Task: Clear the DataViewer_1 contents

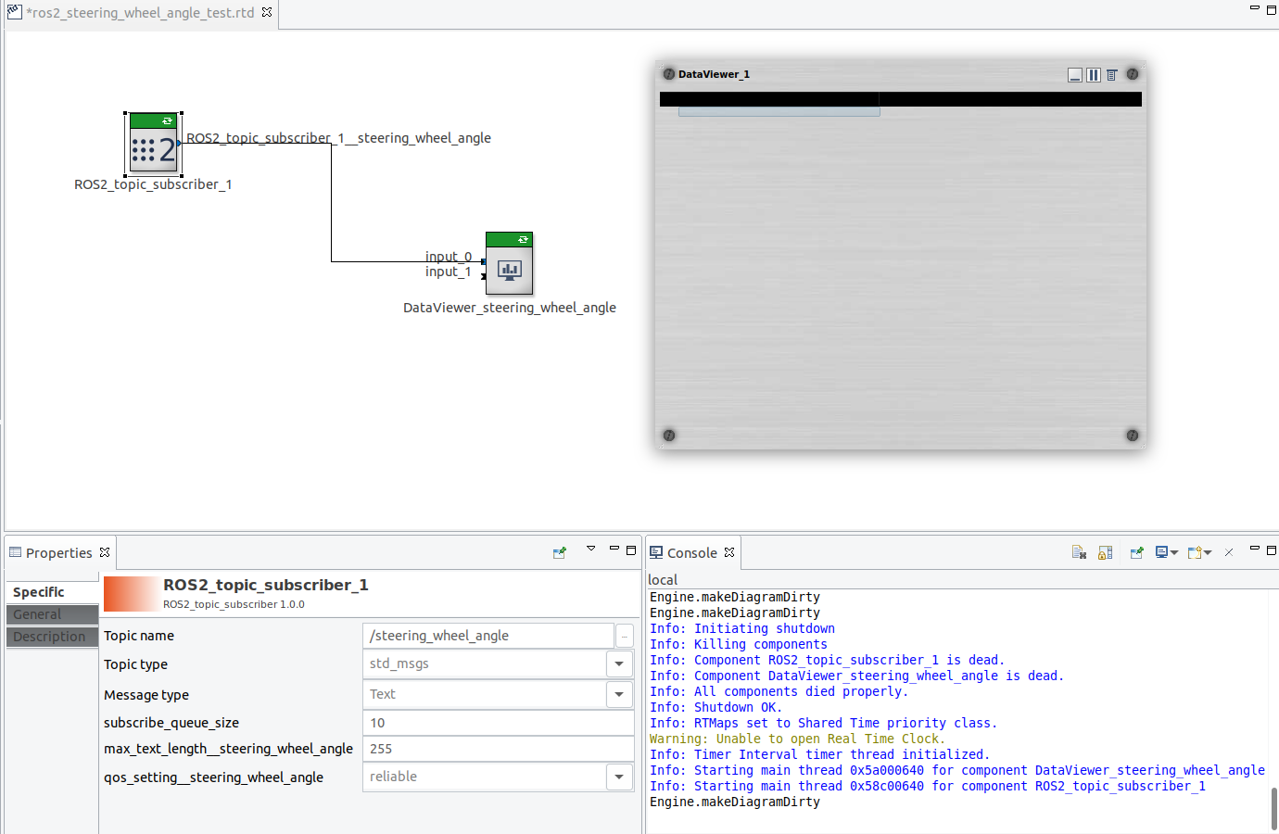Action: pos(1112,75)
